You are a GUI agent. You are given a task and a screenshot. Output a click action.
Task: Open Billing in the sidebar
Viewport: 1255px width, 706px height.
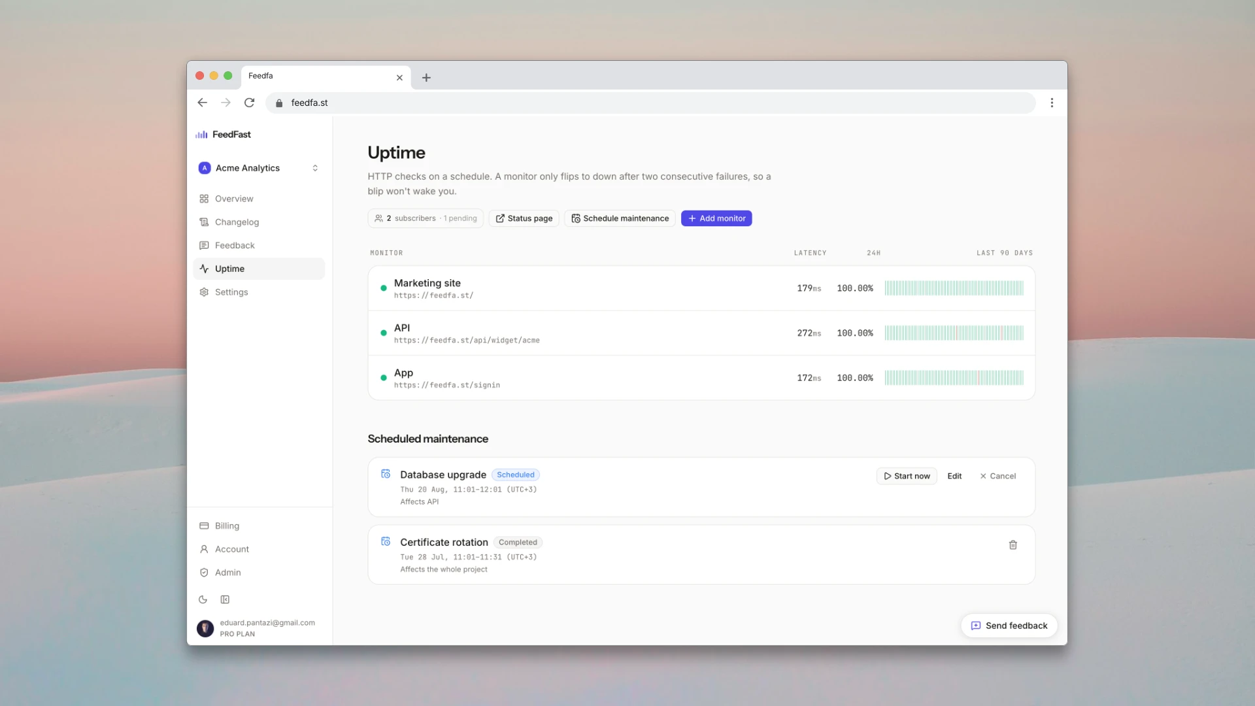click(x=259, y=526)
